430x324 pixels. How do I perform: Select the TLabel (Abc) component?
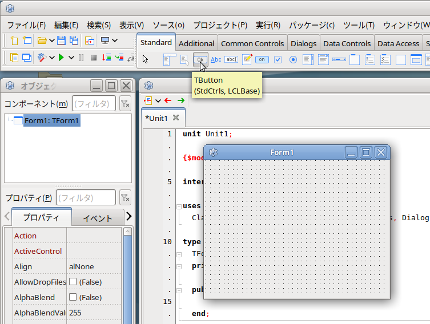(216, 59)
